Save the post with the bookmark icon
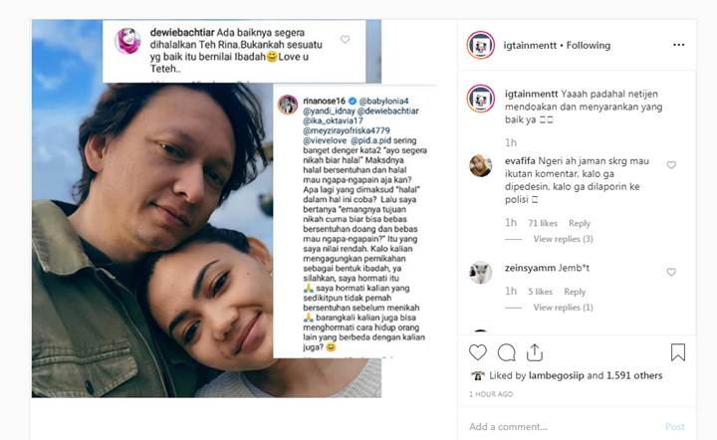Image resolution: width=717 pixels, height=440 pixels. pyautogui.click(x=678, y=352)
